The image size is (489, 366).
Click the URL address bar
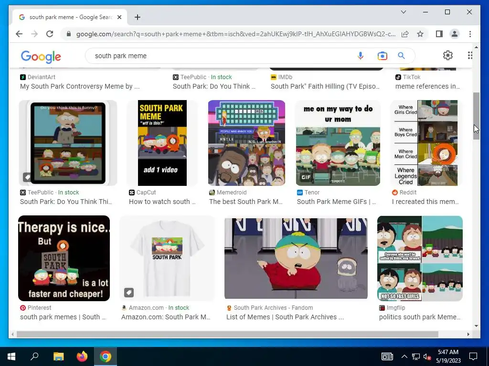(x=236, y=34)
